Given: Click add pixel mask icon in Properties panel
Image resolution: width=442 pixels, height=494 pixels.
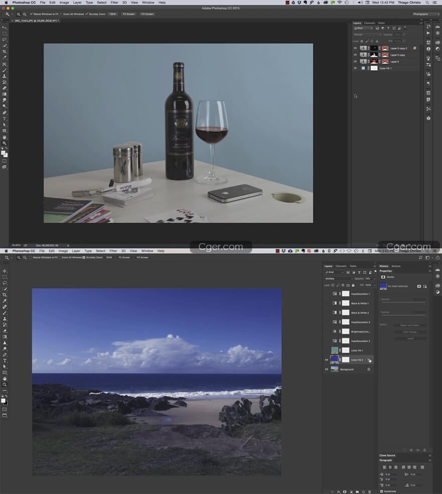Looking at the screenshot, I should [x=419, y=286].
